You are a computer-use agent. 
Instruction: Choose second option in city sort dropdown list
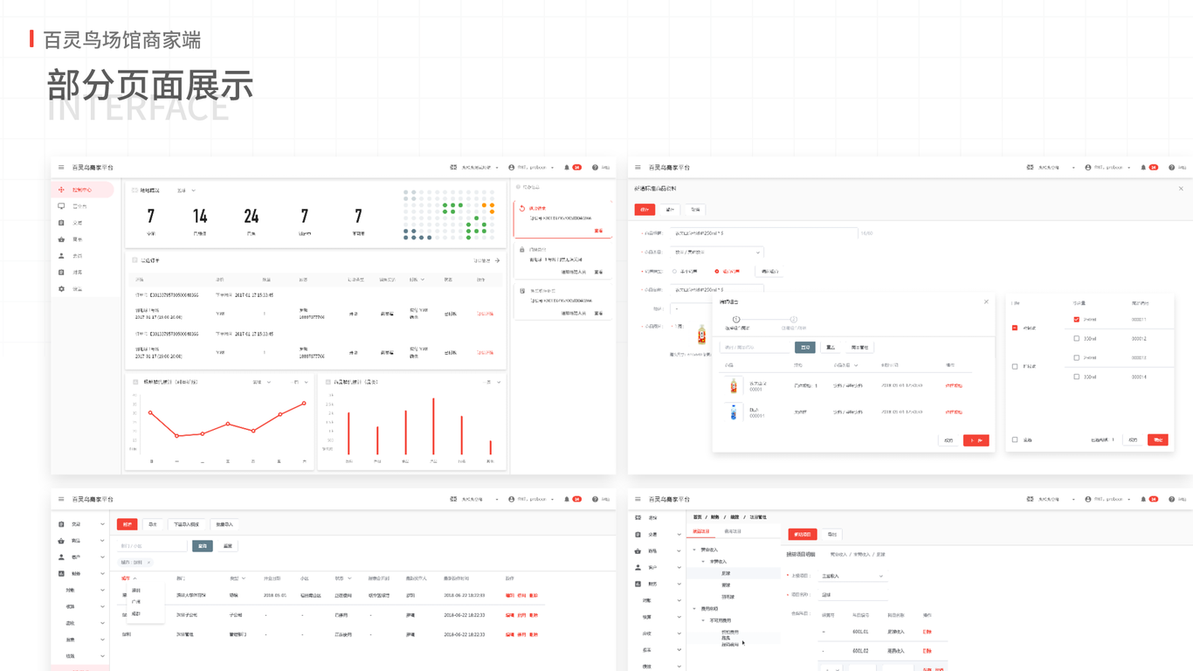[136, 602]
